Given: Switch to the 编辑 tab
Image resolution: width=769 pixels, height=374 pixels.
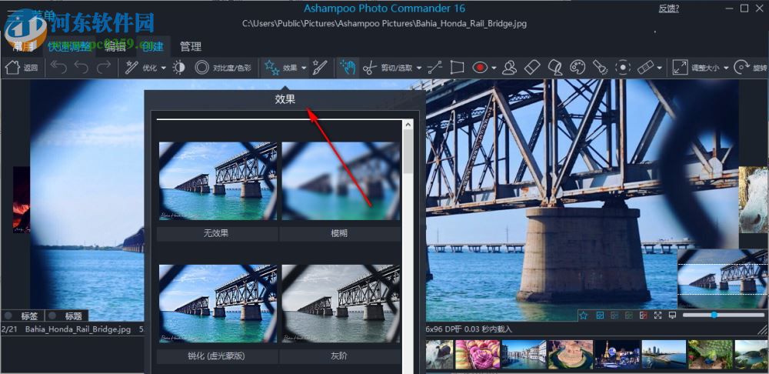Looking at the screenshot, I should coord(116,47).
